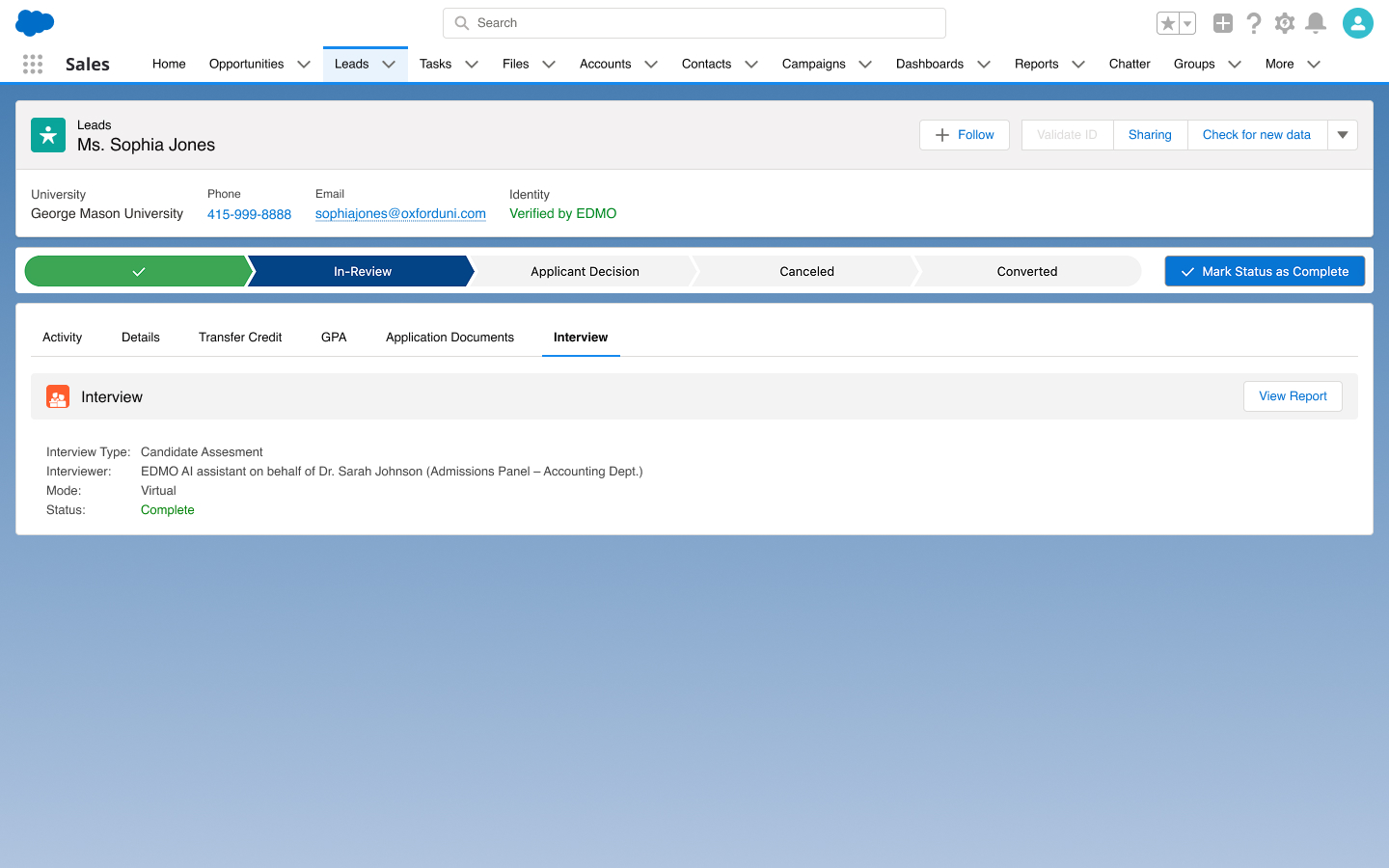Click the Interview section icon

click(58, 396)
